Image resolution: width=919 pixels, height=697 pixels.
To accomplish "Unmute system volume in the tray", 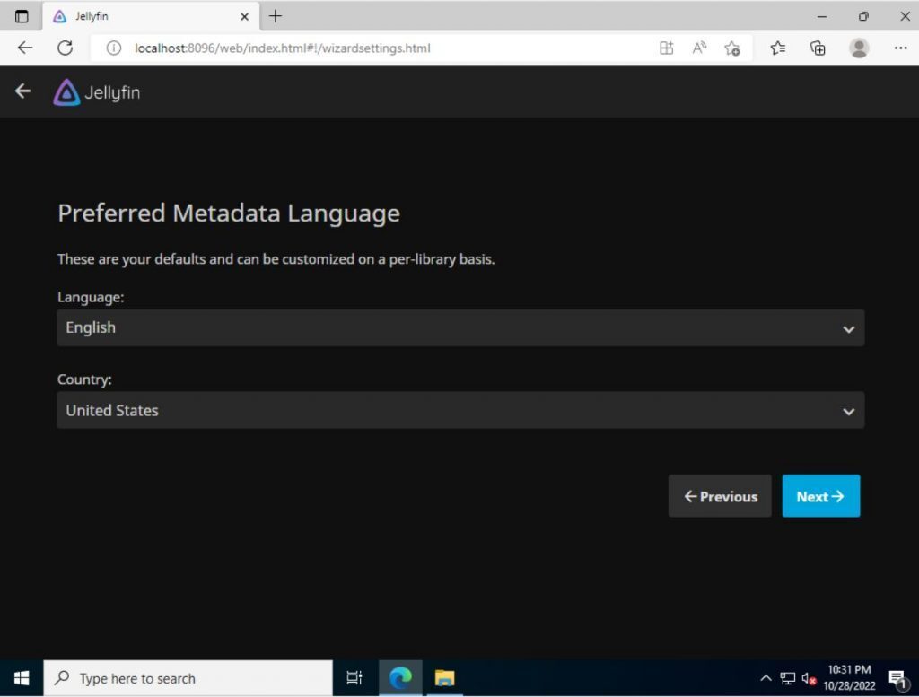I will coord(808,678).
